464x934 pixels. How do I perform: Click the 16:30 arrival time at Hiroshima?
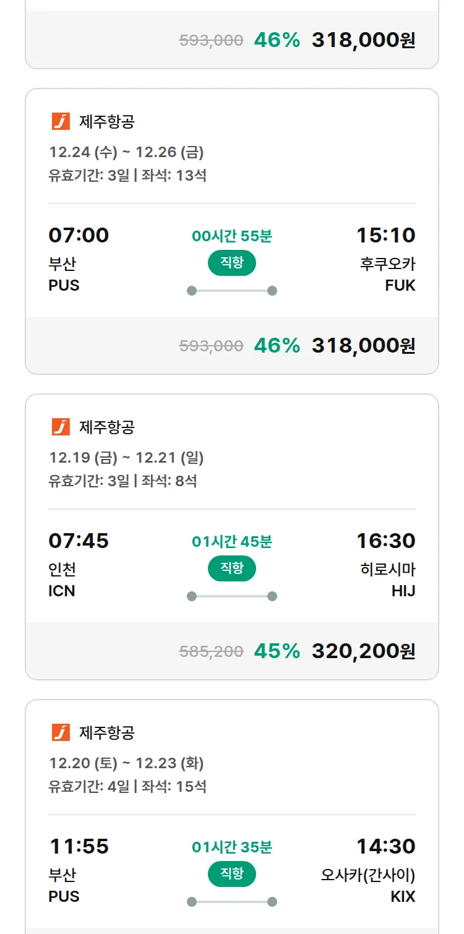[x=385, y=541]
